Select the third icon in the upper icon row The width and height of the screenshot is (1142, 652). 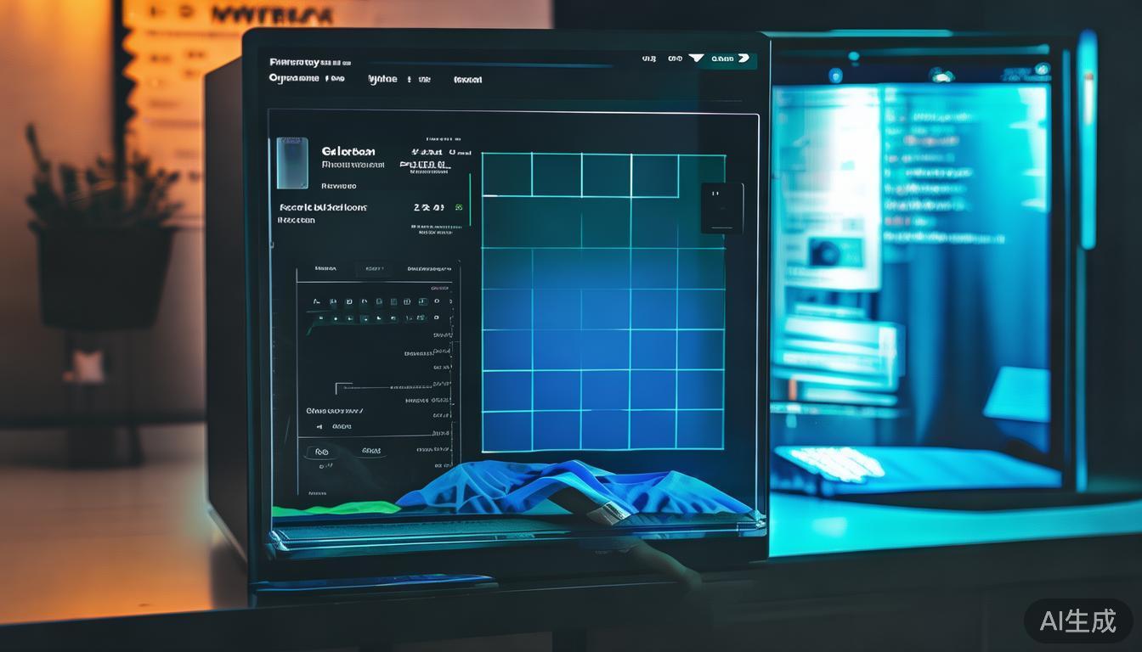(348, 301)
